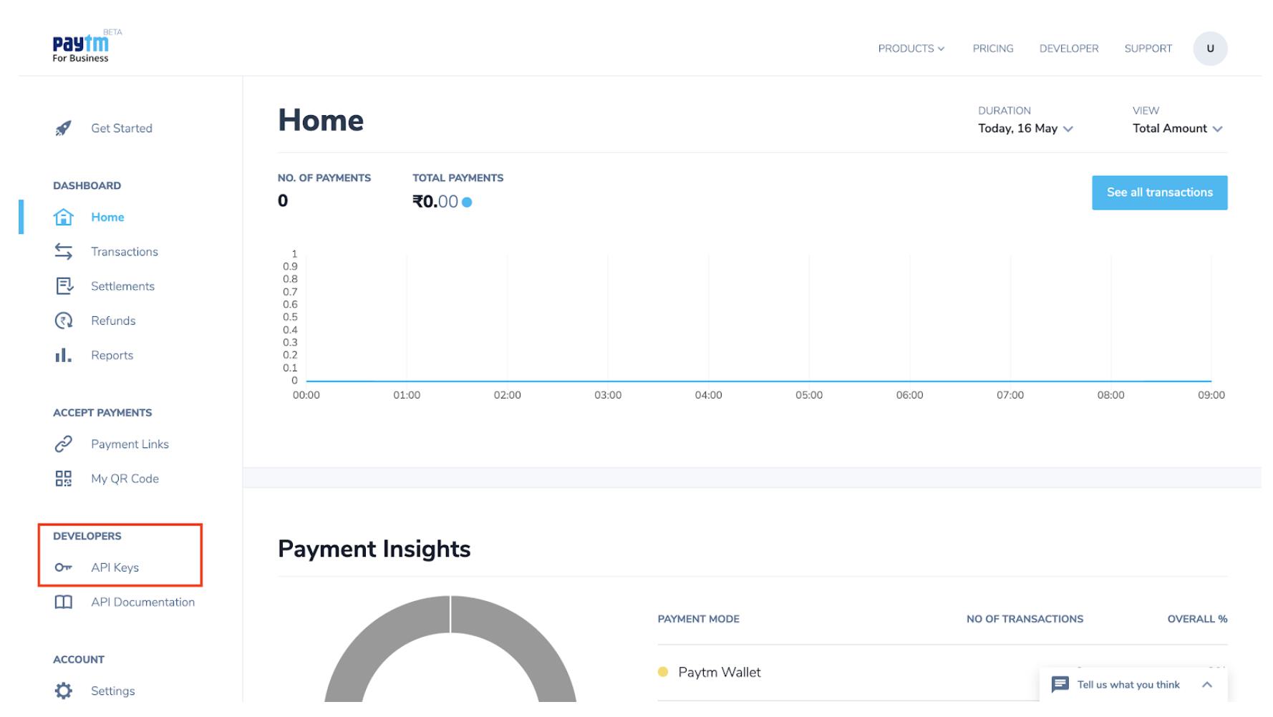The width and height of the screenshot is (1273, 717).
Task: Open the Get Started page
Action: 122,128
